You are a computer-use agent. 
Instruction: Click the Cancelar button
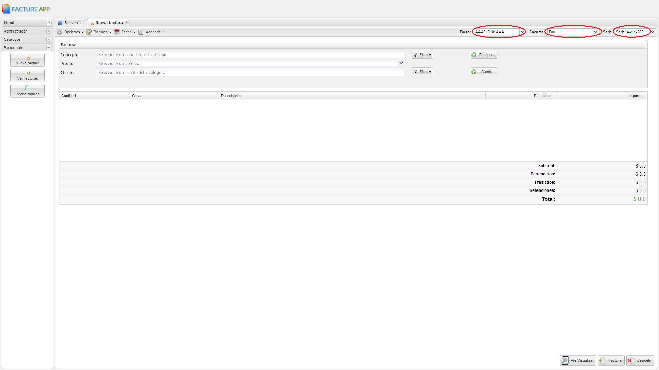coord(640,360)
